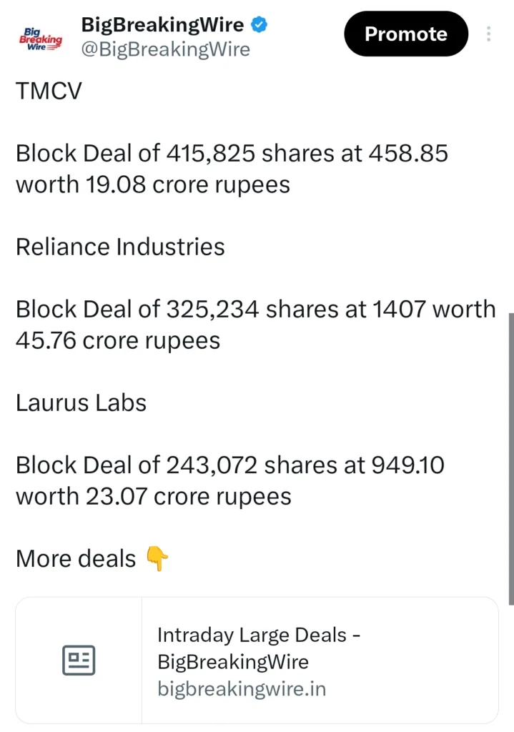
Task: Open the three-dot overflow menu
Action: [x=489, y=34]
